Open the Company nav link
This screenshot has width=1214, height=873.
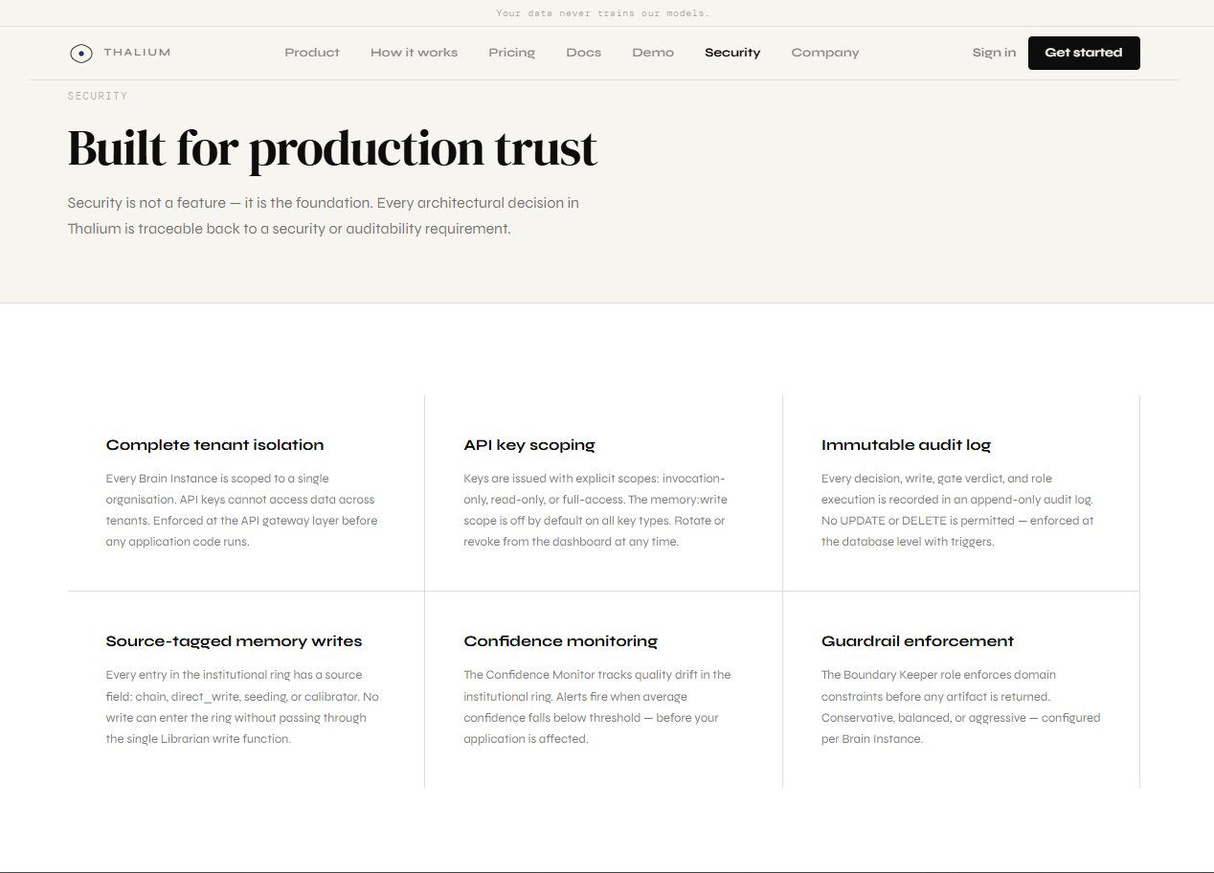tap(824, 53)
